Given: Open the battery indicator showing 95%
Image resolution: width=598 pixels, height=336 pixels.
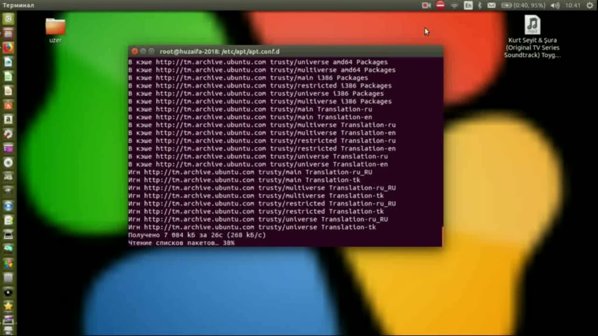Looking at the screenshot, I should (x=523, y=5).
